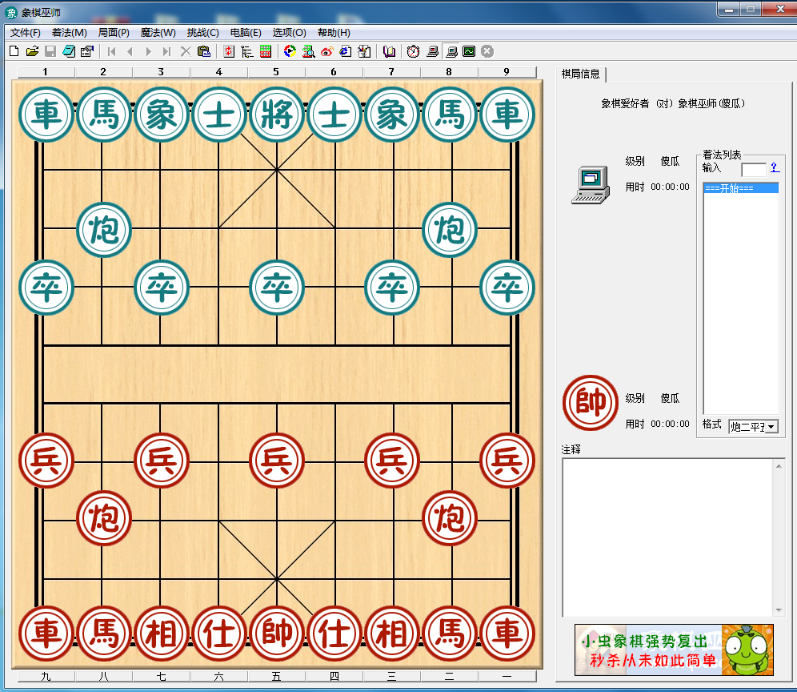Screen dimensions: 797x692
Task: Select the red 兵 on file 五
Action: (277, 461)
